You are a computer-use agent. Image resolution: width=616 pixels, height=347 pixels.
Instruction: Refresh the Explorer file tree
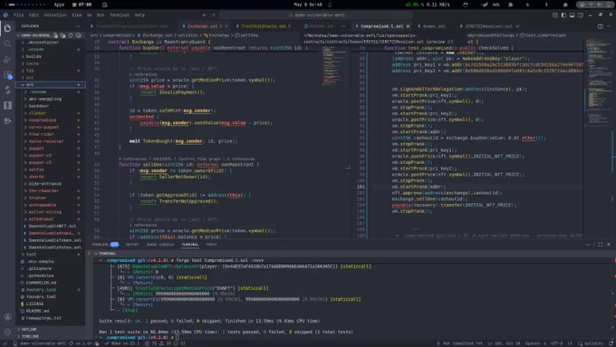pos(71,35)
